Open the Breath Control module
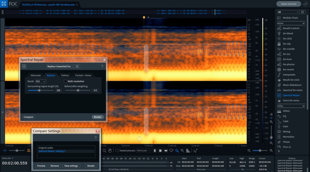This screenshot has height=172, width=310. click(x=291, y=28)
